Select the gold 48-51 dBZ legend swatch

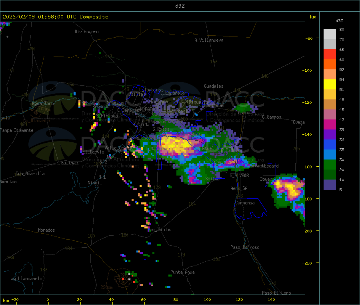tap(330, 95)
